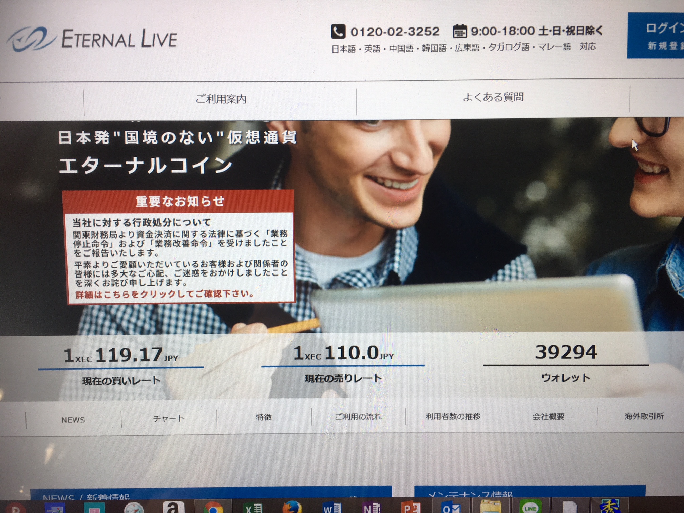This screenshot has height=513, width=684.
Task: Click the supported languages line ending 対応
Action: tap(463, 48)
